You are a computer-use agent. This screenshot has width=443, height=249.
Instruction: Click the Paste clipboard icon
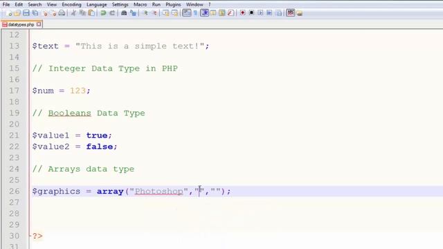pyautogui.click(x=91, y=13)
